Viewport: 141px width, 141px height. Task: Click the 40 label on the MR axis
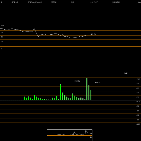[x=138, y=93]
